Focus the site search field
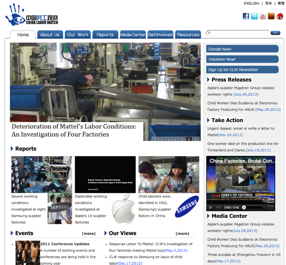286x265 pixels. coord(238,33)
